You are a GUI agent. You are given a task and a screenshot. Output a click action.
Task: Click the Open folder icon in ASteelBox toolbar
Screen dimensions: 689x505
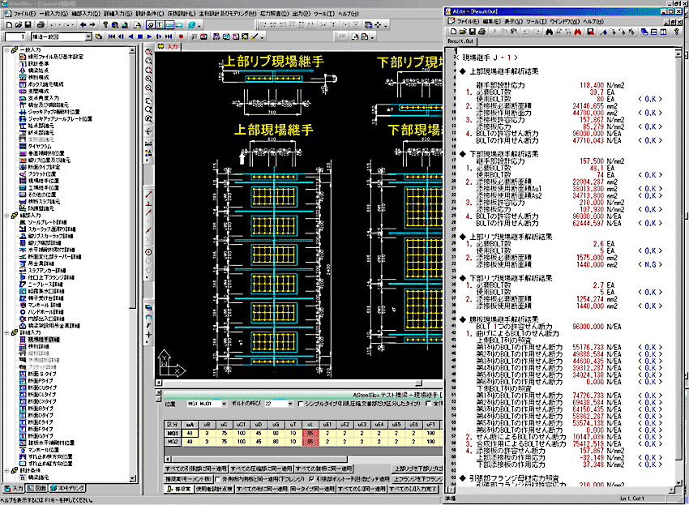coord(19,25)
